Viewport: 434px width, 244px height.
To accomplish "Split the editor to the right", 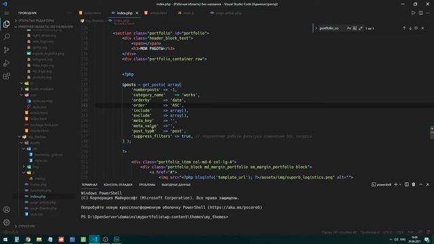I will [x=420, y=13].
